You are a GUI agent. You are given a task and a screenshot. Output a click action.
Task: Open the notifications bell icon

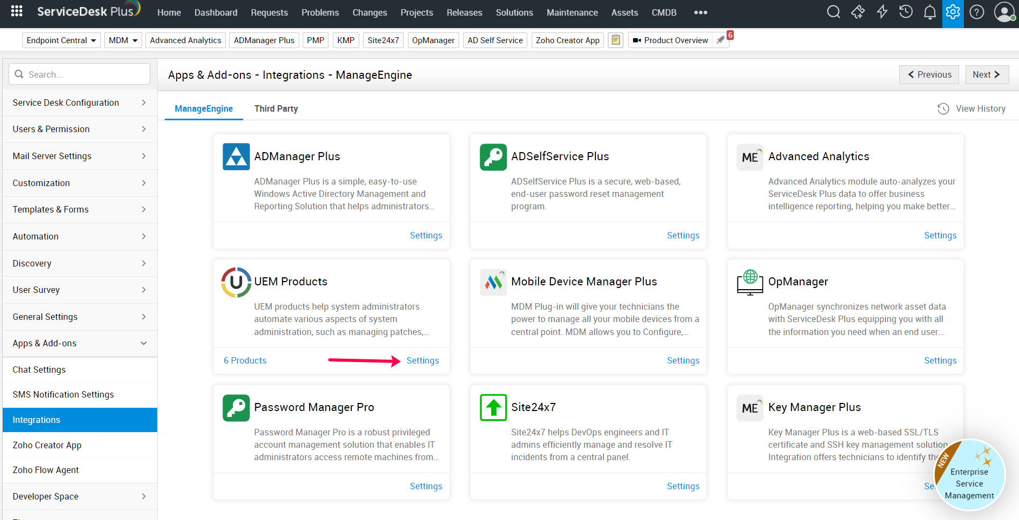click(929, 12)
